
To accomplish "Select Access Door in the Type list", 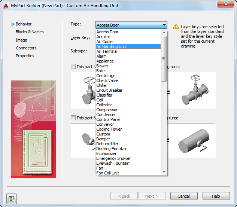I will coord(128,32).
